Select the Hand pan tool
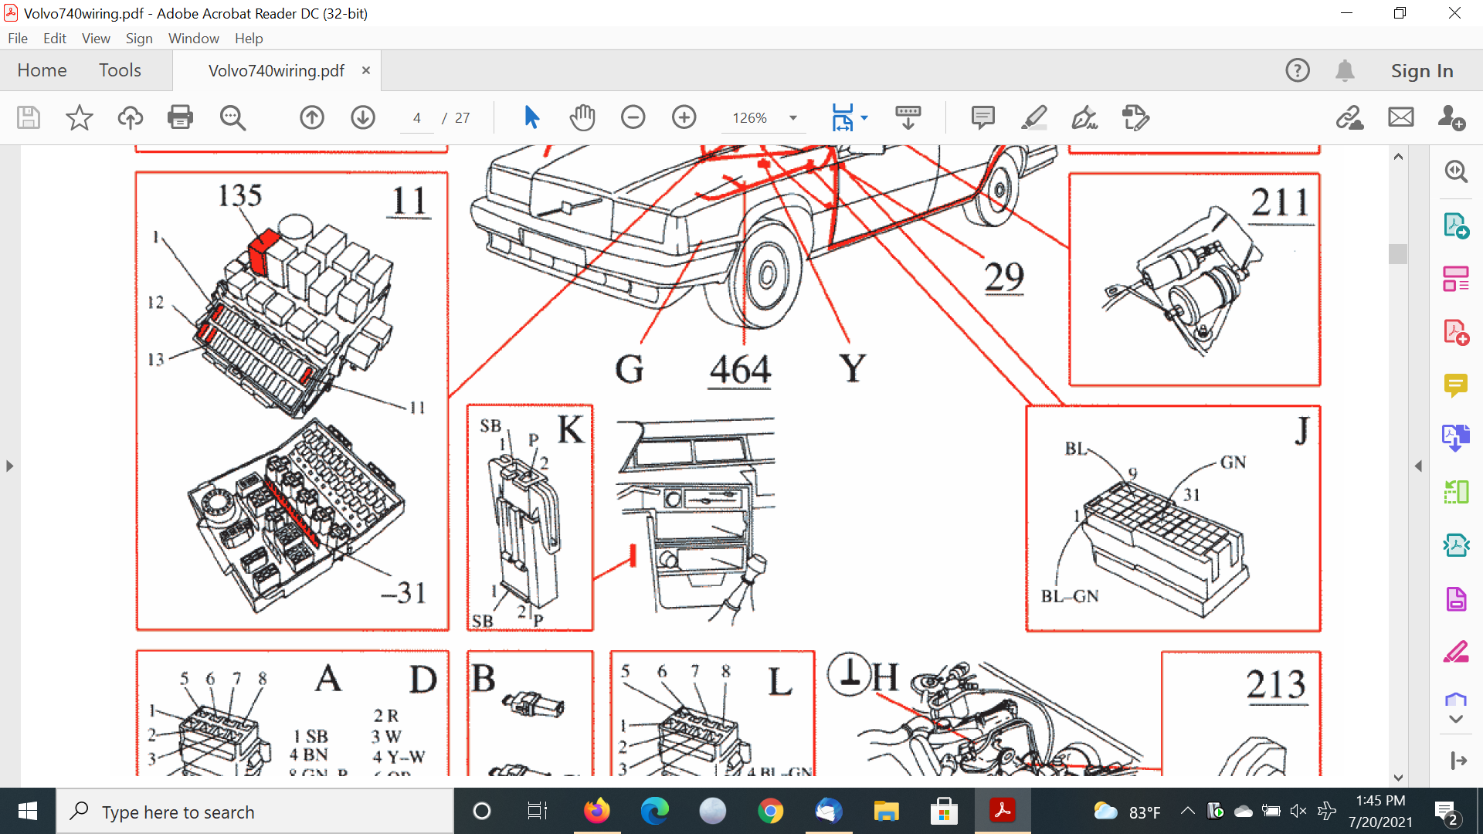 [x=582, y=117]
